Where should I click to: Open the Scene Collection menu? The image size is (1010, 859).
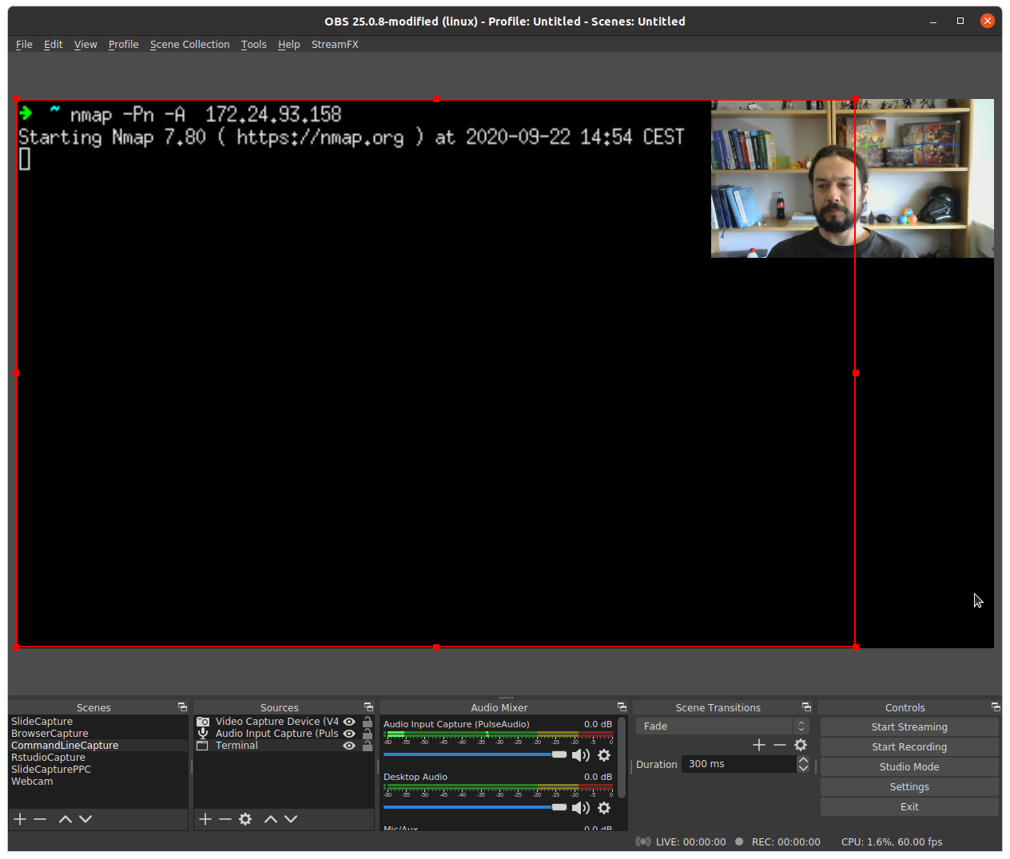pyautogui.click(x=189, y=45)
